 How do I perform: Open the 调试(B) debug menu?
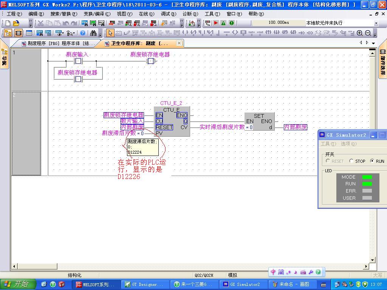168,14
